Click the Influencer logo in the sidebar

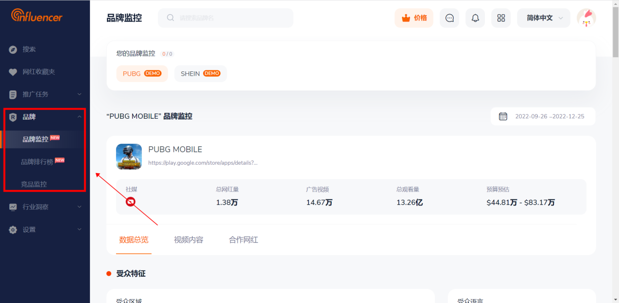37,16
